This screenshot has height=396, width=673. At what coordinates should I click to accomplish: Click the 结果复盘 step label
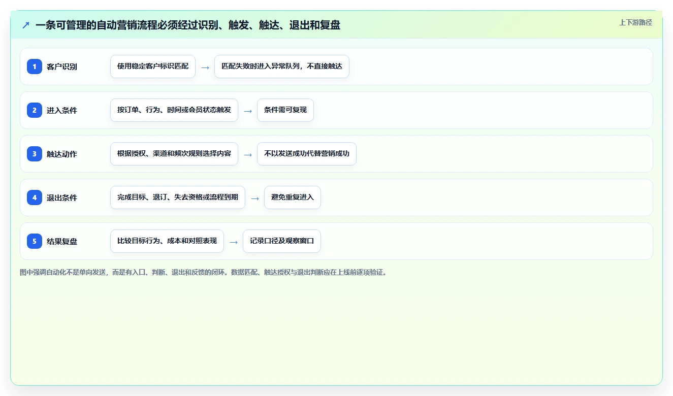62,241
